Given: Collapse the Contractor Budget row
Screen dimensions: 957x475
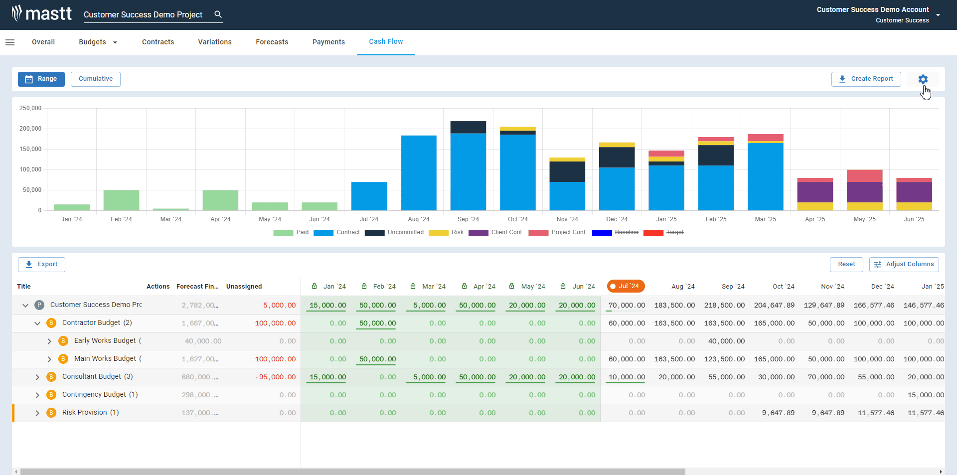Looking at the screenshot, I should [x=37, y=323].
